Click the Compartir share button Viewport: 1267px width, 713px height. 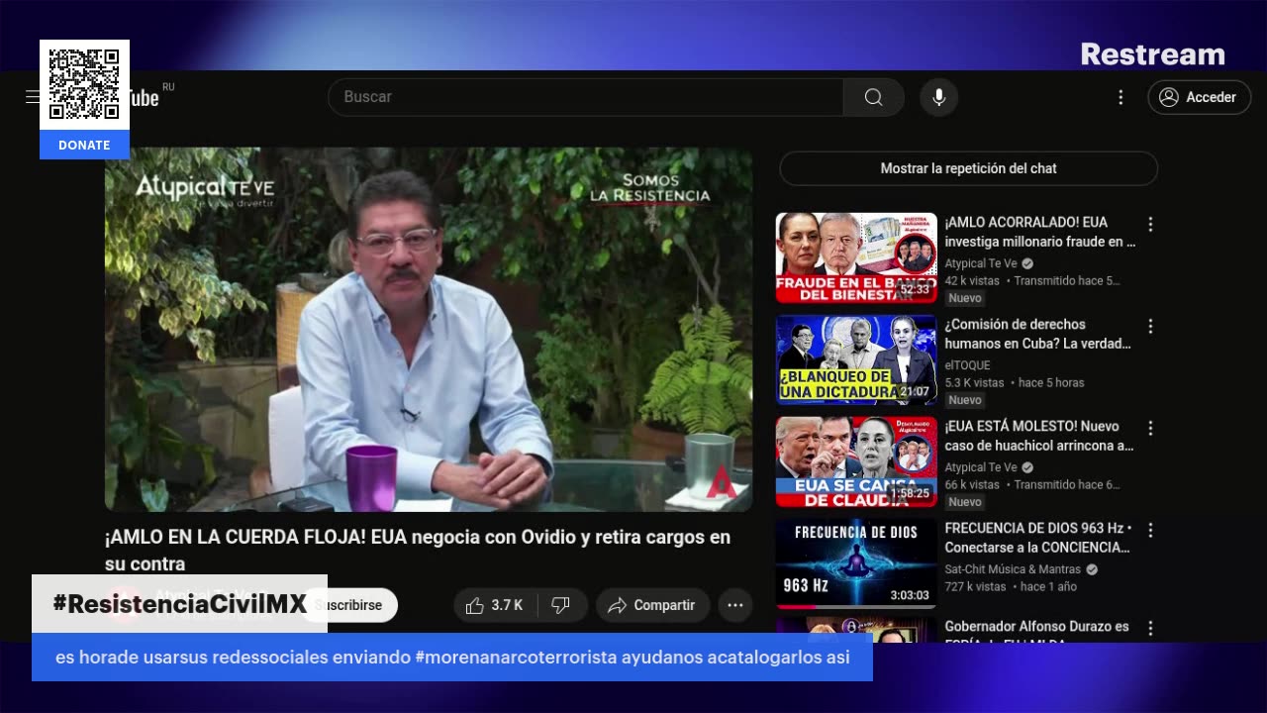(652, 605)
